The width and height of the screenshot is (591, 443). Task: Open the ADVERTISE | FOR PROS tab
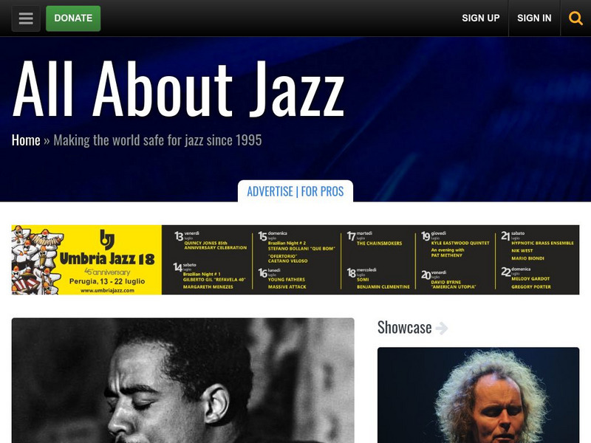pos(295,191)
